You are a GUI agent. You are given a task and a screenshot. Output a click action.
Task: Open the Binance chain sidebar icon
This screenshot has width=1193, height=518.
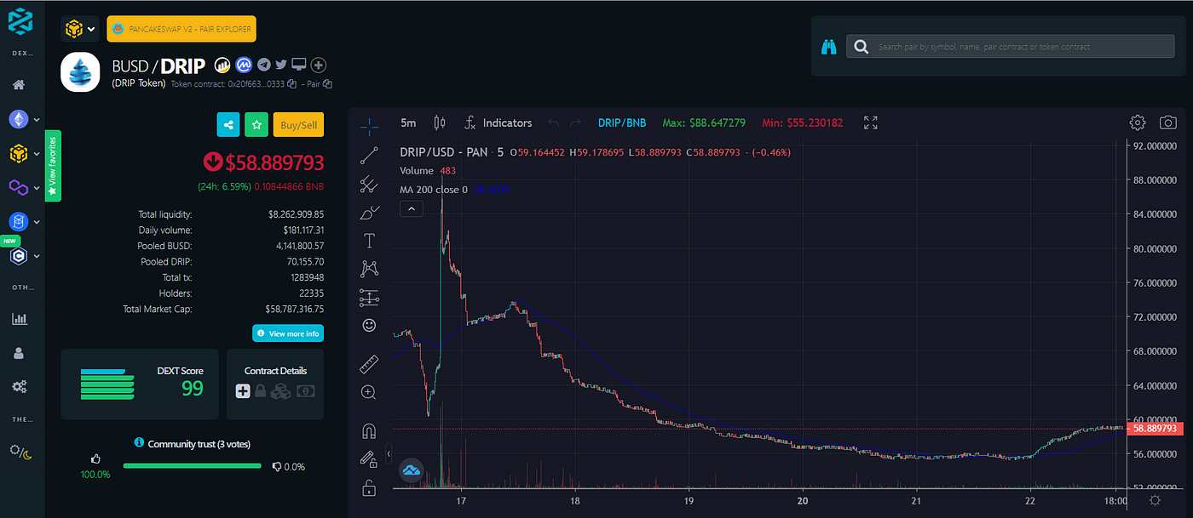coord(18,153)
